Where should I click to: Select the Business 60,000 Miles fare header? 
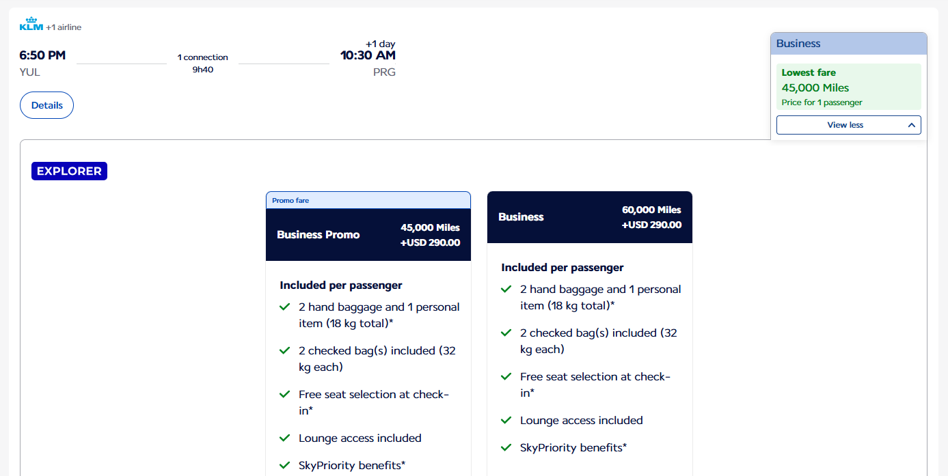coord(590,217)
